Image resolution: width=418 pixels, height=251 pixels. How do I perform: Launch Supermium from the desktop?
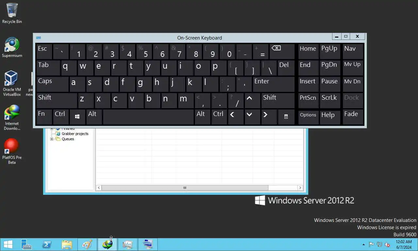click(12, 47)
